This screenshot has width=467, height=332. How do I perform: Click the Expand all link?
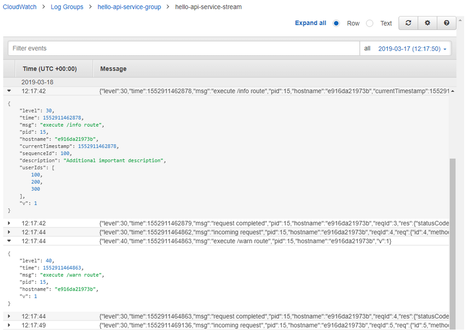pos(310,23)
